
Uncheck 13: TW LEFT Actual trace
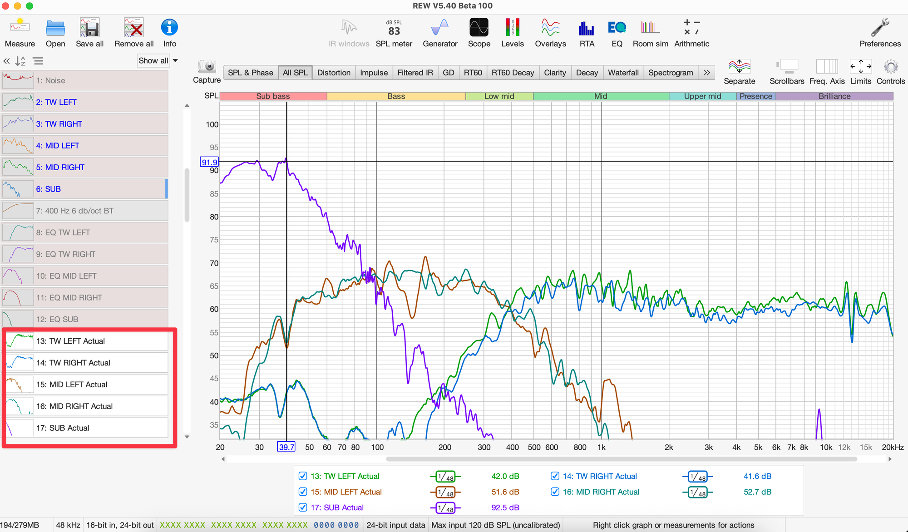303,476
